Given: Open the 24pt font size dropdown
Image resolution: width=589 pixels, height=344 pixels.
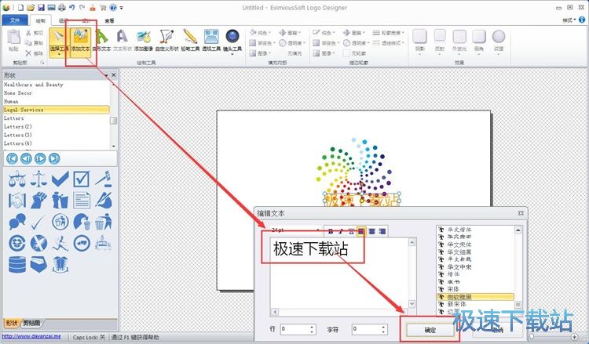Looking at the screenshot, I should coord(318,230).
